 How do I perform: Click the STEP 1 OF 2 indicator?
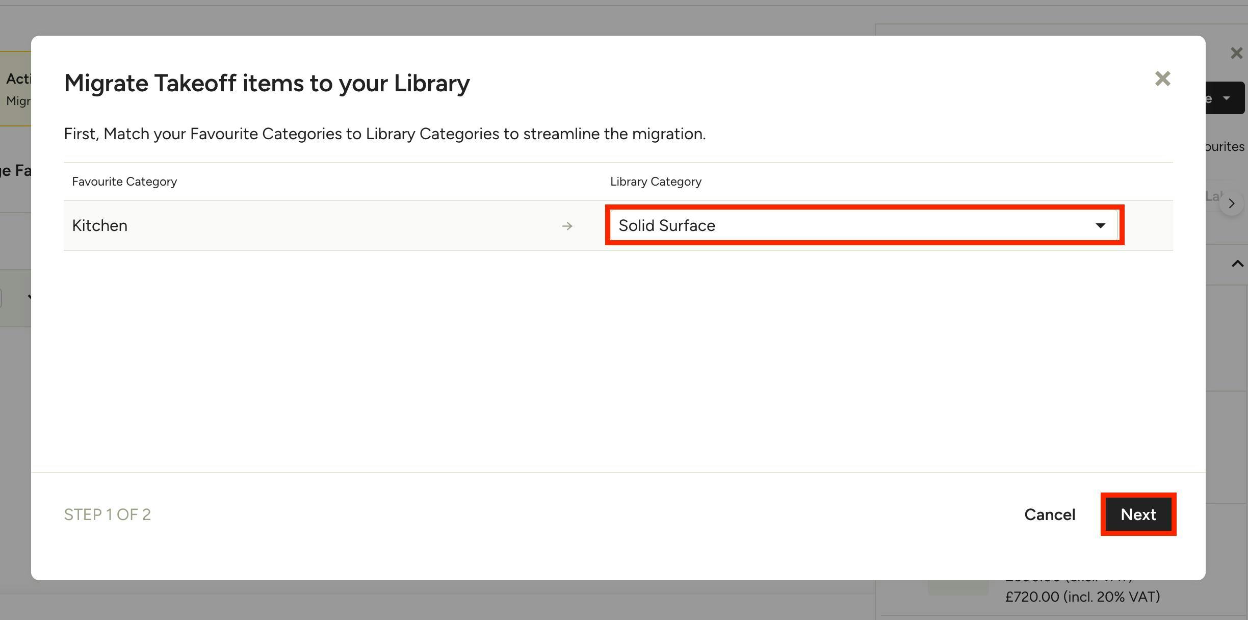[x=108, y=514]
